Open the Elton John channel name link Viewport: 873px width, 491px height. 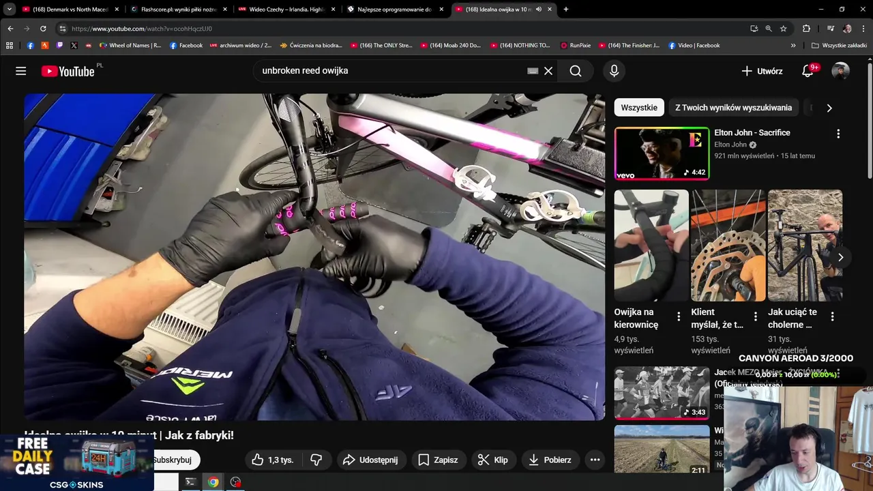click(730, 145)
